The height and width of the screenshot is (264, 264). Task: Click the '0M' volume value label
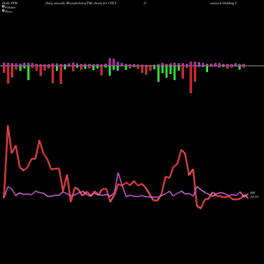pyautogui.click(x=252, y=193)
